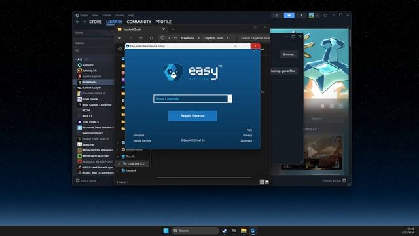Open the Help menu in Steam
419x236 pixels.
point(131,16)
